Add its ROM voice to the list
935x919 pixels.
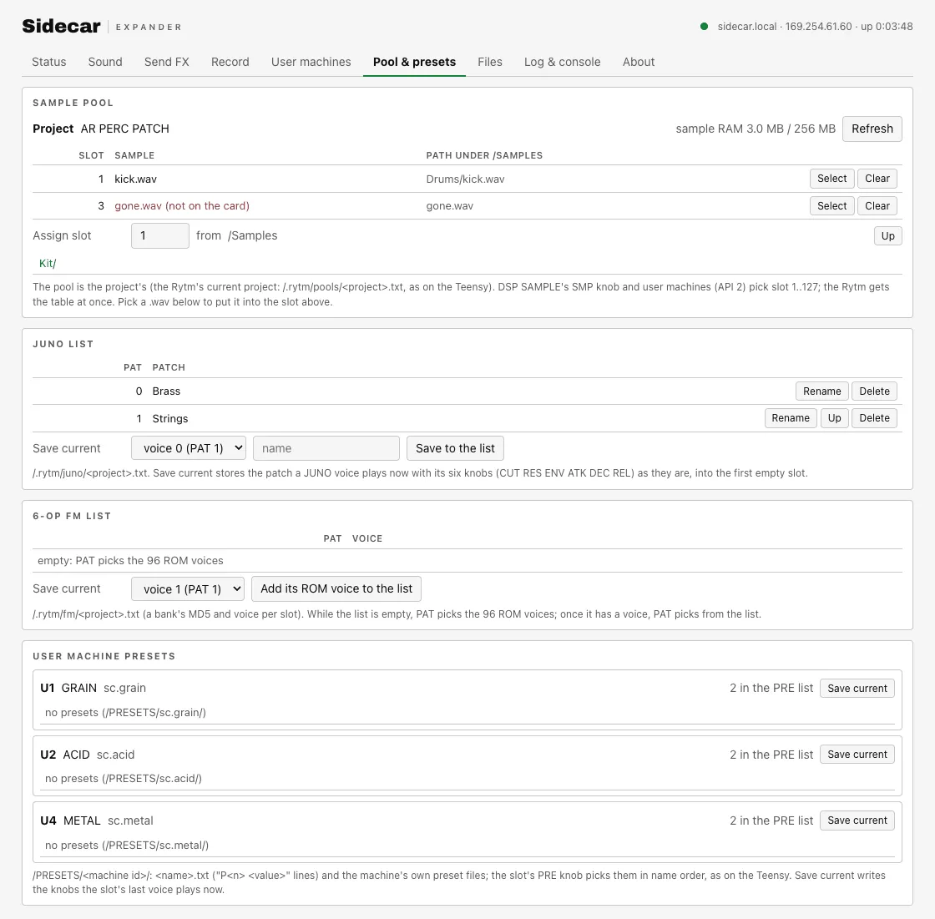coord(336,588)
